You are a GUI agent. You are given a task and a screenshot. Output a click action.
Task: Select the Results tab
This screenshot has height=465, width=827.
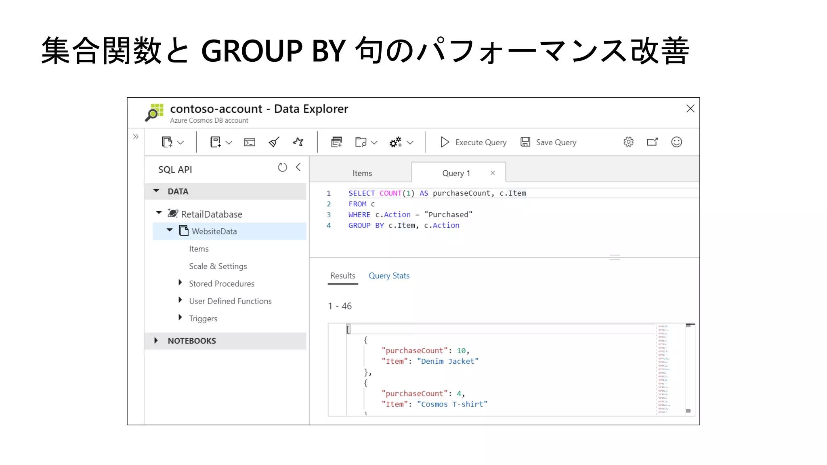click(343, 276)
